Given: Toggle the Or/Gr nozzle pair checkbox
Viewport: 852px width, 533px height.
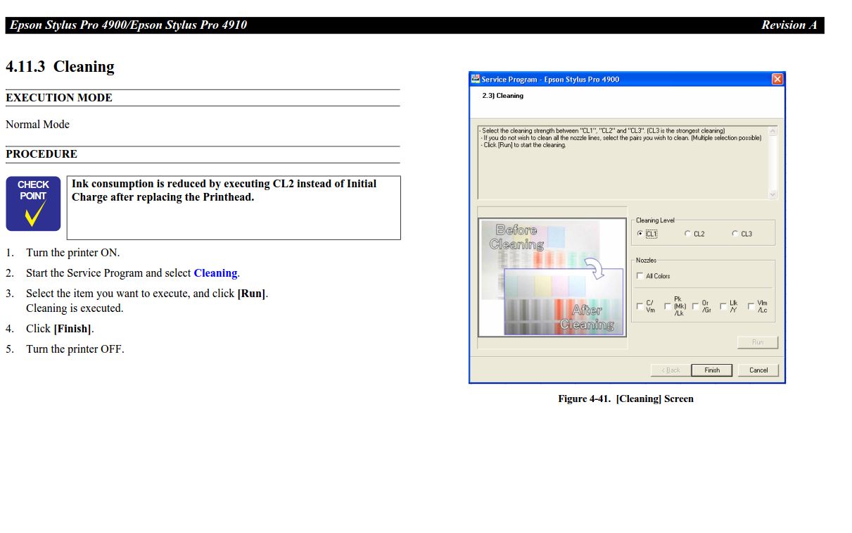Looking at the screenshot, I should [x=695, y=306].
